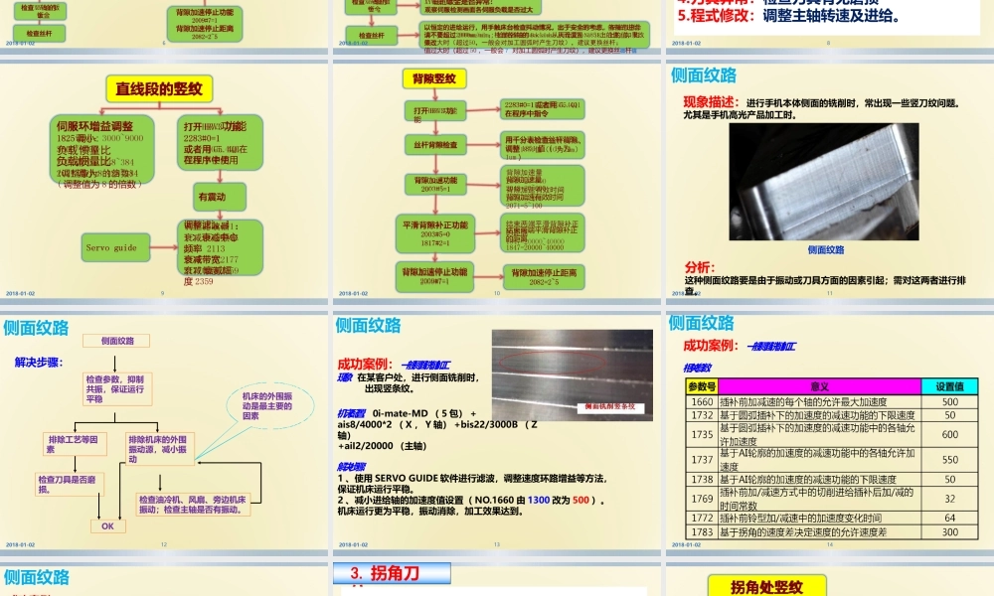Click the 现象描述 label on slide 11
Screen dimensions: 994x596
711,102
